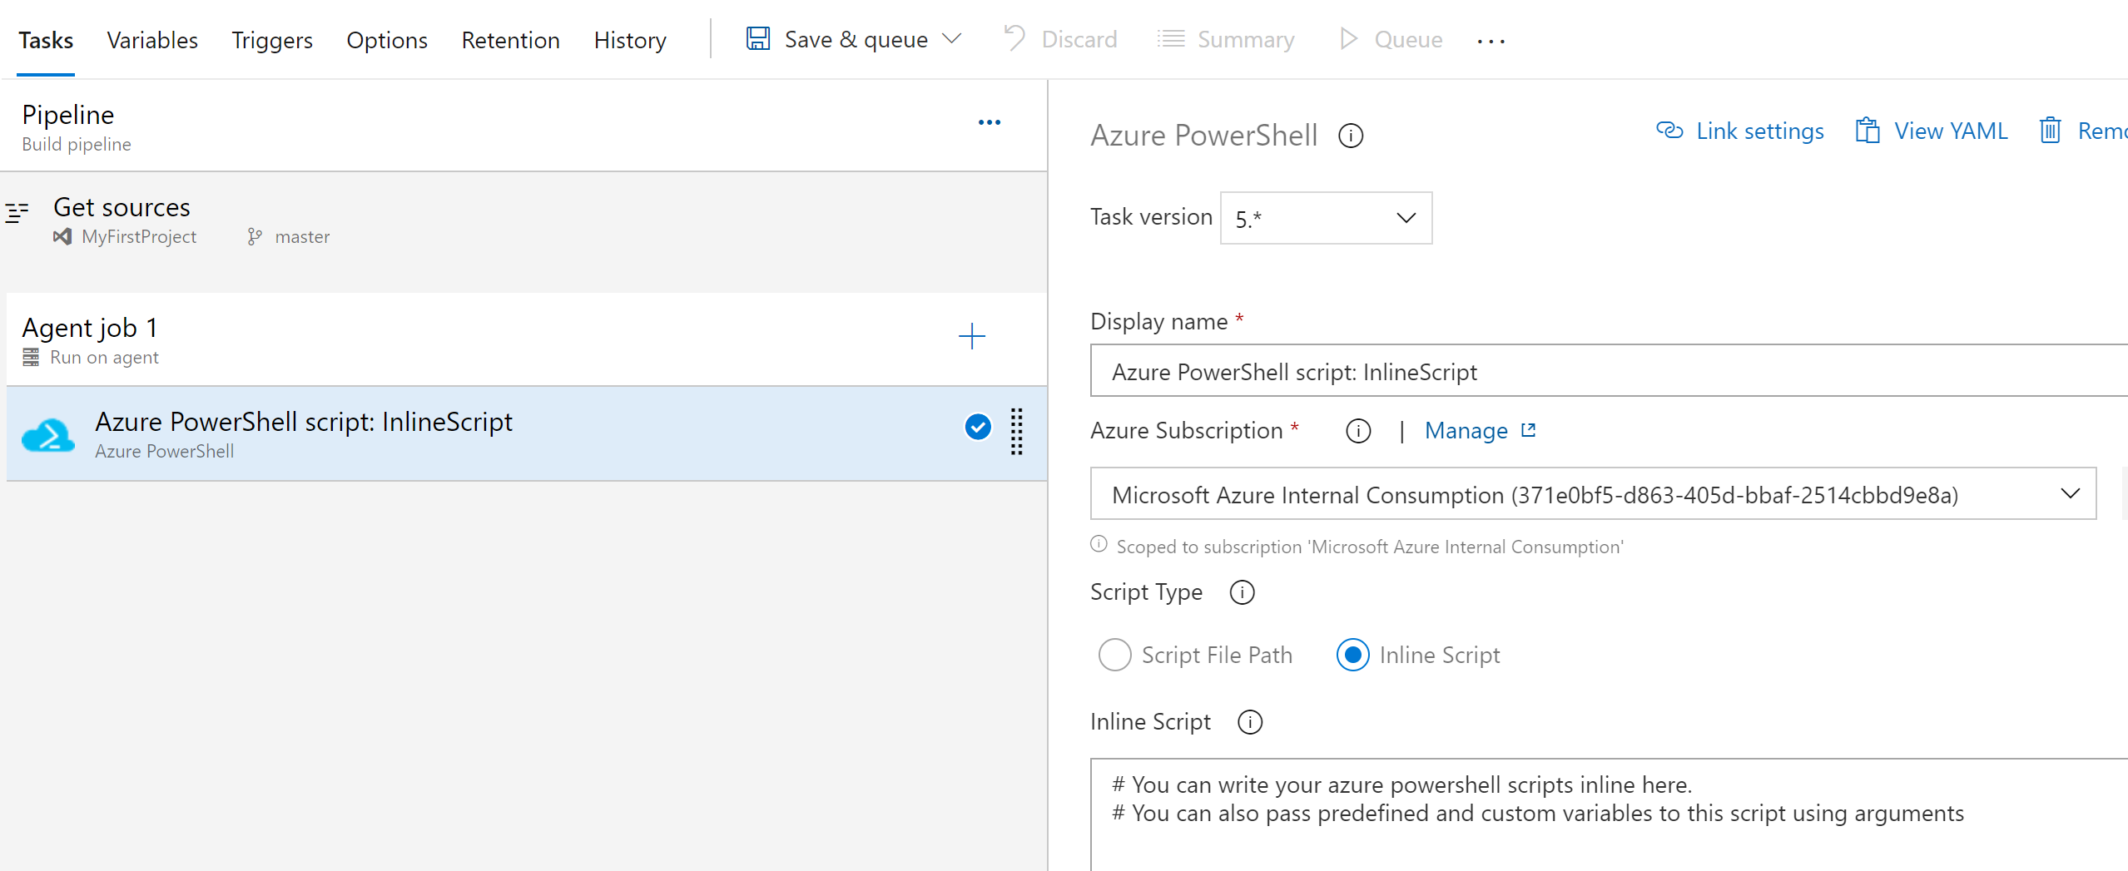Switch to the Variables tab
This screenshot has height=871, width=2128.
152,40
